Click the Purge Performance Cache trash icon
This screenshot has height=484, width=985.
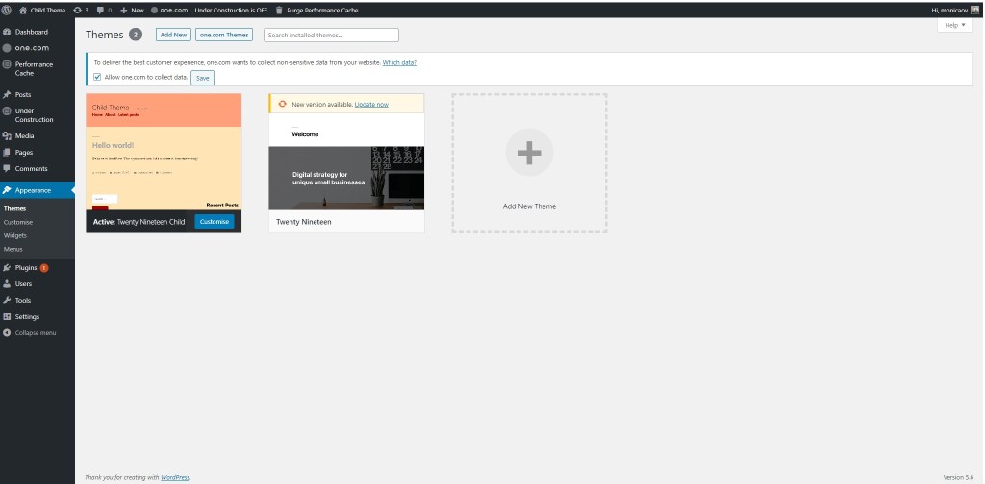279,10
